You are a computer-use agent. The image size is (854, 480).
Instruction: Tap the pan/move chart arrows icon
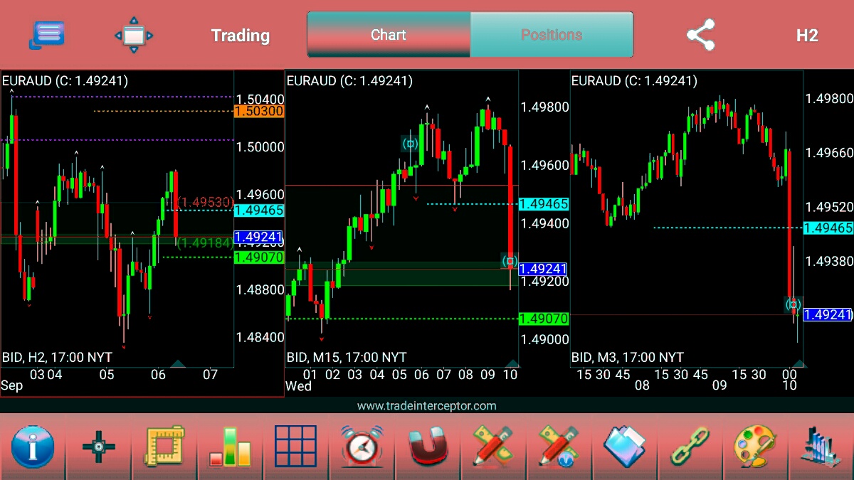134,35
